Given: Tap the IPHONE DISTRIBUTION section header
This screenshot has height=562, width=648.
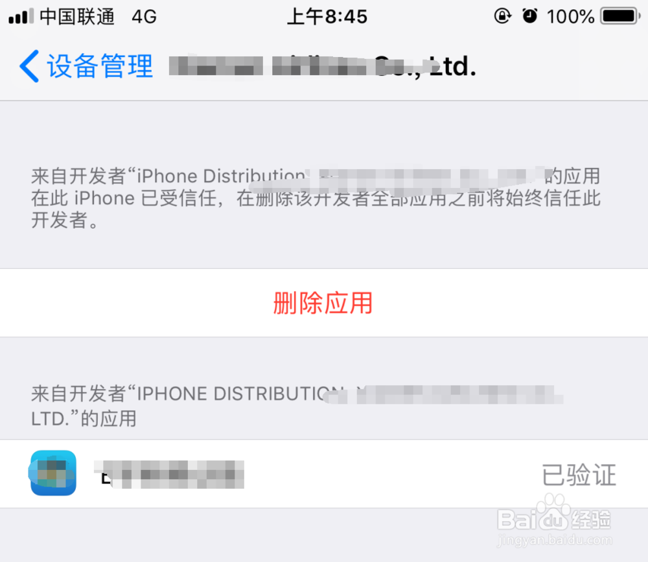Looking at the screenshot, I should [297, 406].
